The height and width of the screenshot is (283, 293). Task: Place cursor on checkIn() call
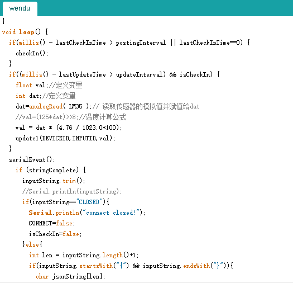32,53
